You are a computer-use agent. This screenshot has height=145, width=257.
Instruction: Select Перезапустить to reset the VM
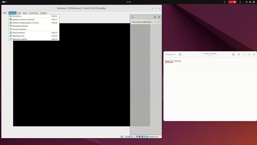click(x=34, y=36)
